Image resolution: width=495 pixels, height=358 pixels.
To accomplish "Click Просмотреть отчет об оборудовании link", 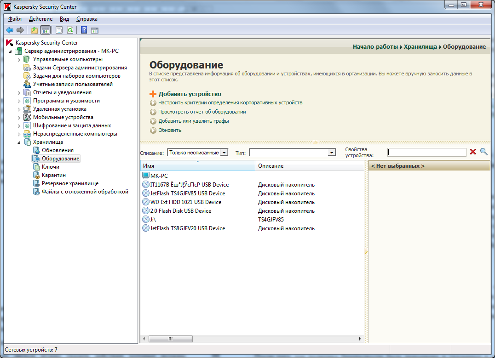I will tap(202, 112).
